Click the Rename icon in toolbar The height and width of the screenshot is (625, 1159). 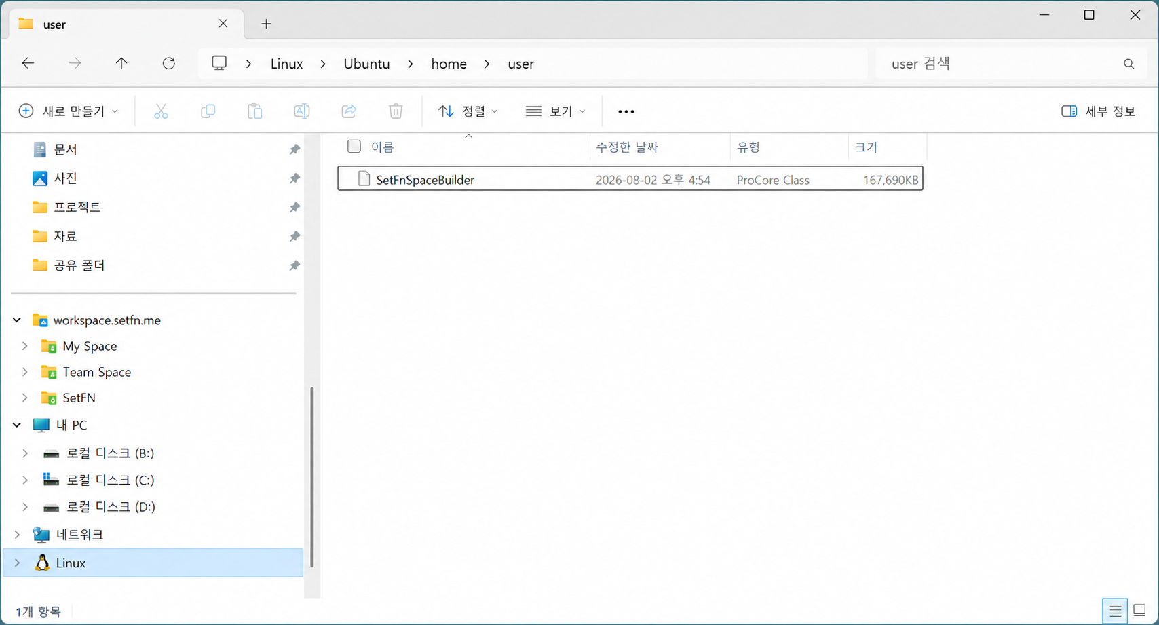(302, 111)
